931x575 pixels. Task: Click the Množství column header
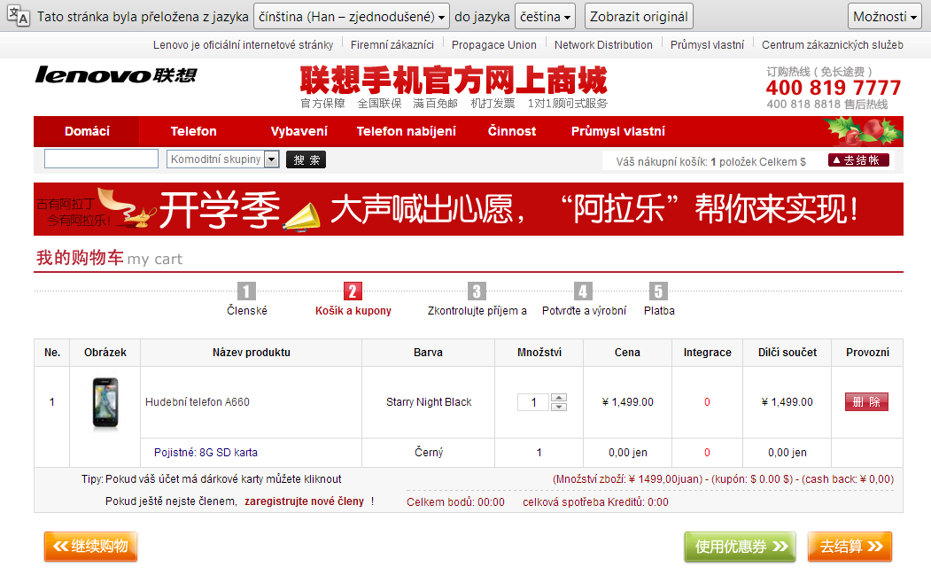[539, 353]
